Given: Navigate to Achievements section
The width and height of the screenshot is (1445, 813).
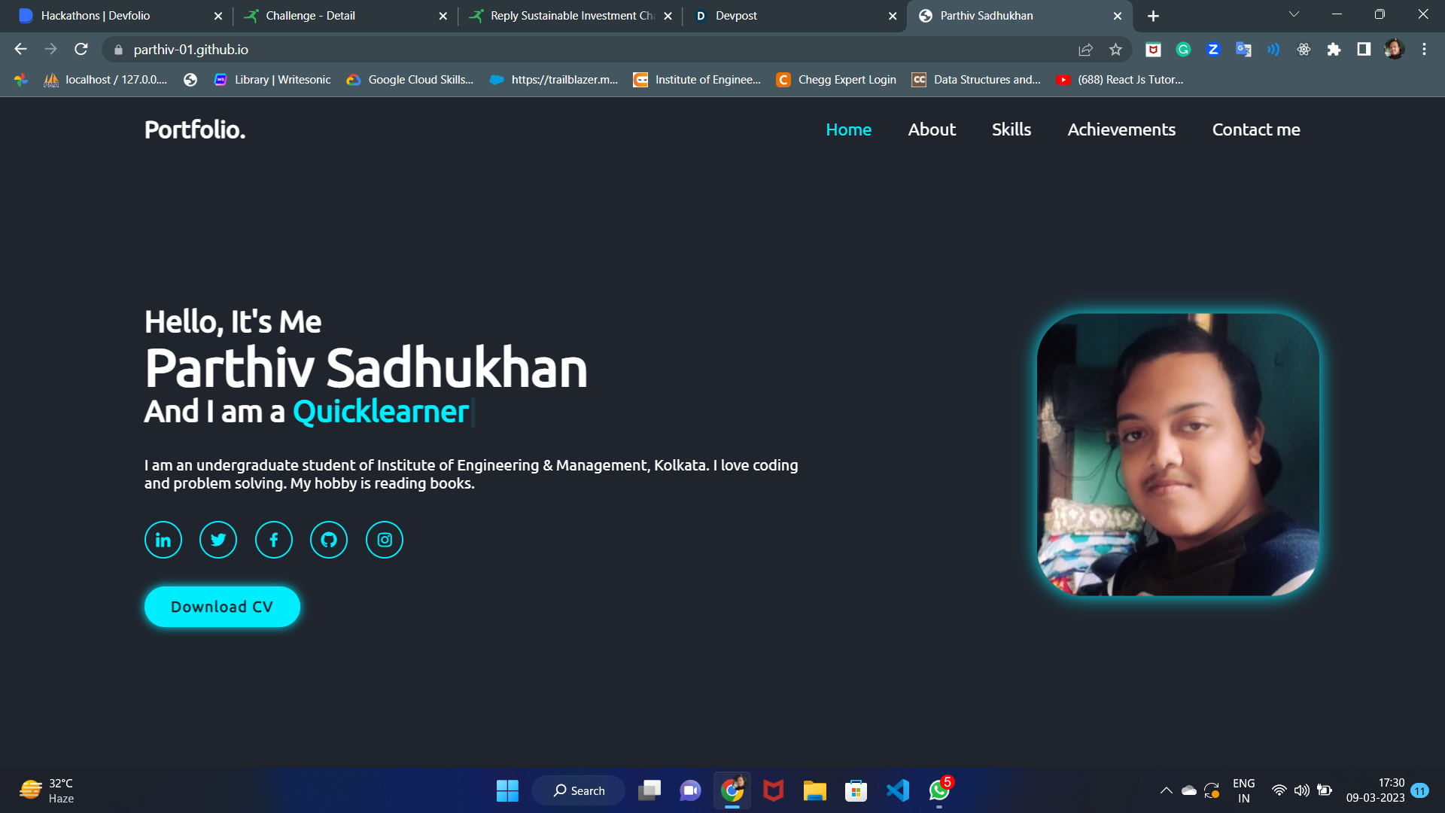Looking at the screenshot, I should click(1121, 129).
